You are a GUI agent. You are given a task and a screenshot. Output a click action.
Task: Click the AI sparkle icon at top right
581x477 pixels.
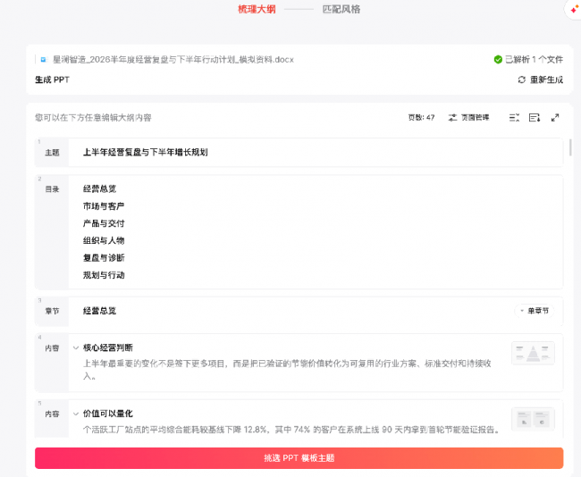(574, 9)
